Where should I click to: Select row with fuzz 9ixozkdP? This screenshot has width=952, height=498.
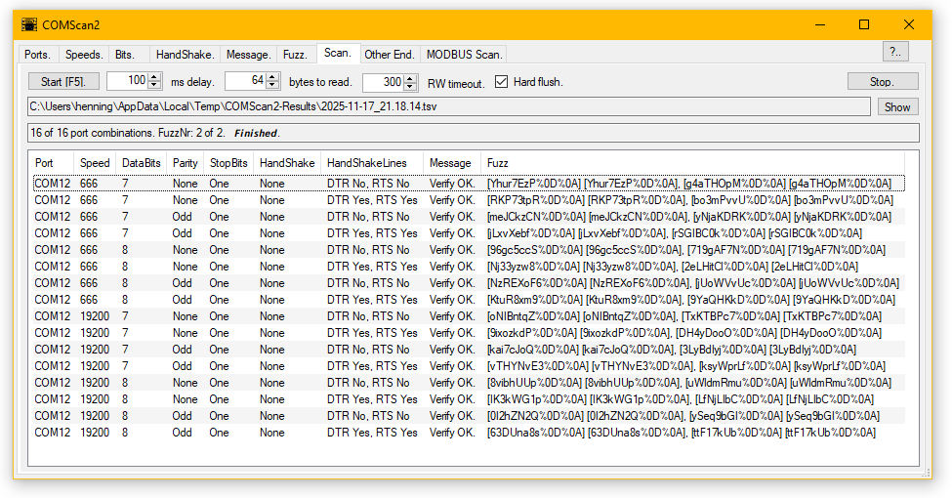pyautogui.click(x=469, y=333)
